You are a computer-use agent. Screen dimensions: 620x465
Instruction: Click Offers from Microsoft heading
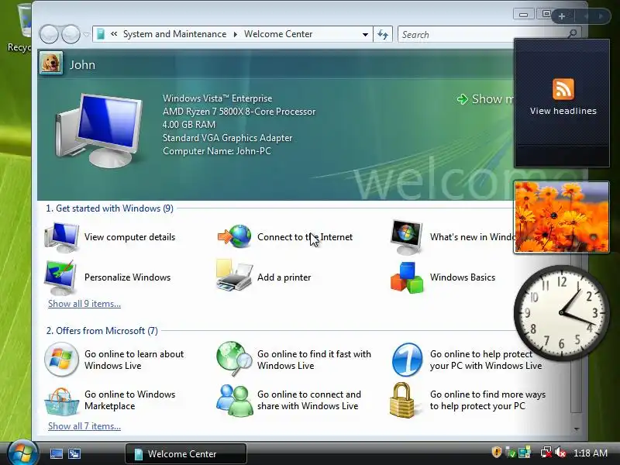(102, 331)
